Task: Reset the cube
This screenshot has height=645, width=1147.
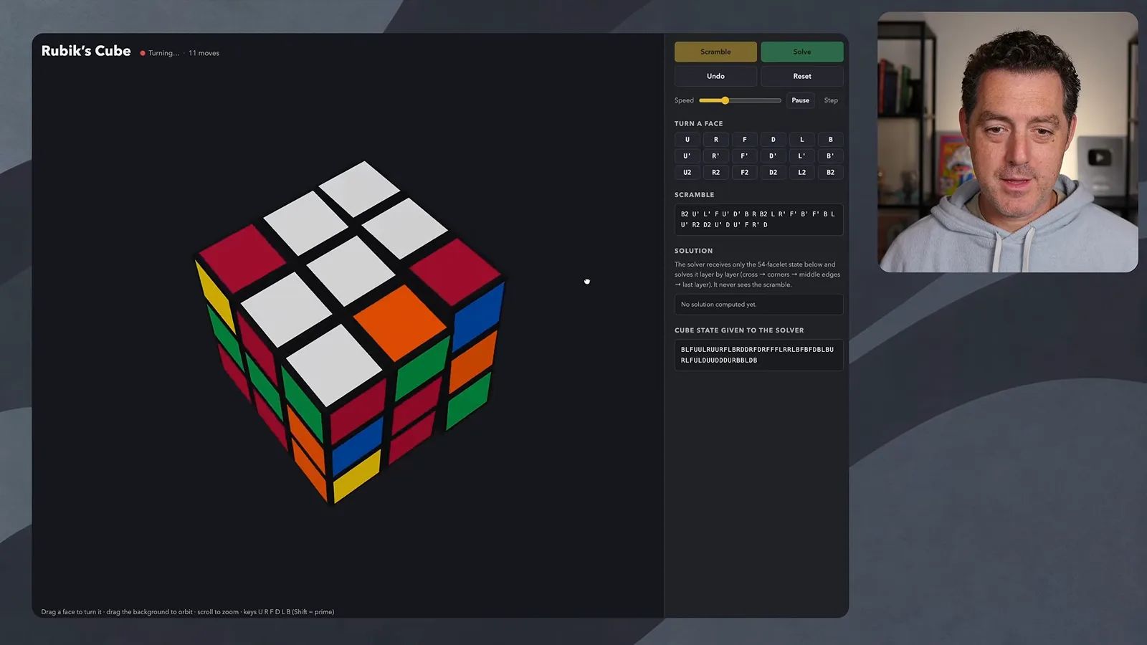Action: (801, 76)
